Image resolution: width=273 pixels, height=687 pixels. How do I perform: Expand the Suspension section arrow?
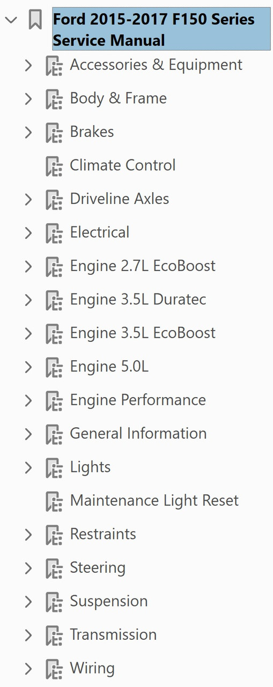[x=28, y=602]
